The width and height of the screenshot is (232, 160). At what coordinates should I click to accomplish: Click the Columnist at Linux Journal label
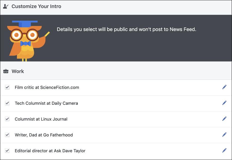(41, 119)
